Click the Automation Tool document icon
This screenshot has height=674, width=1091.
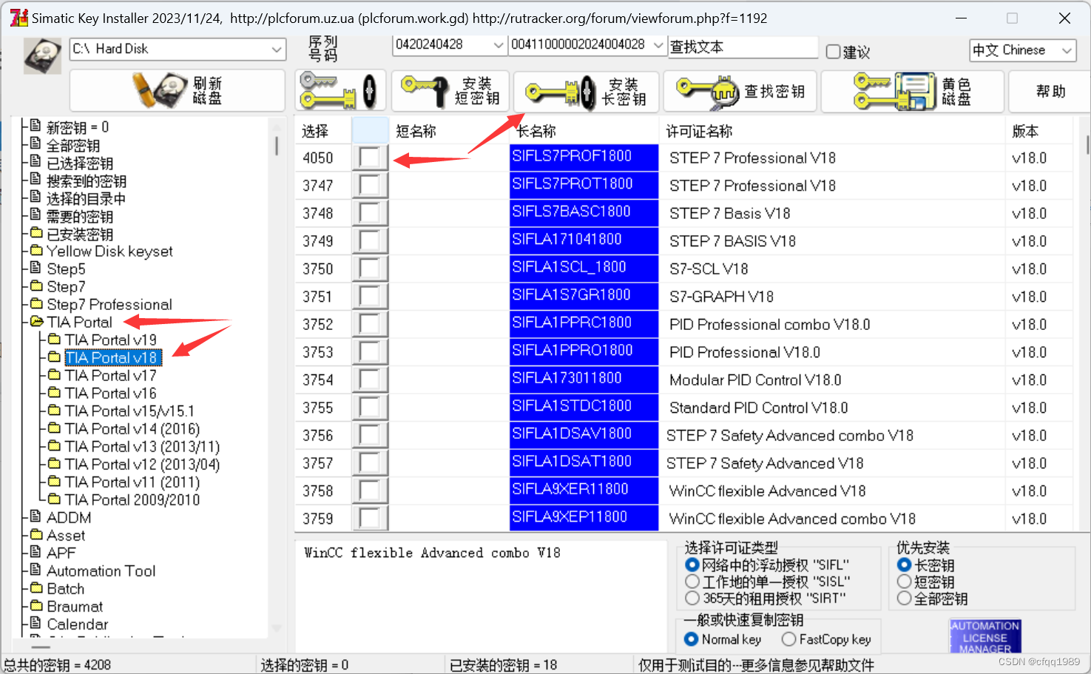(36, 570)
